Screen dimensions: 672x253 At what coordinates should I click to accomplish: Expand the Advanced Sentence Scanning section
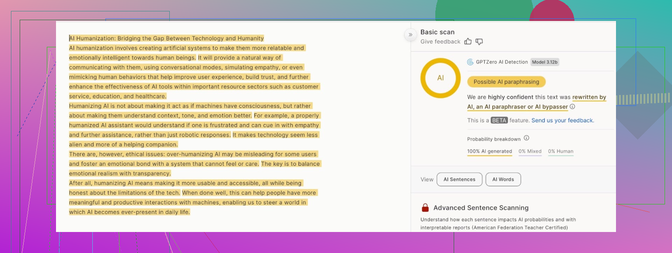[x=481, y=208]
